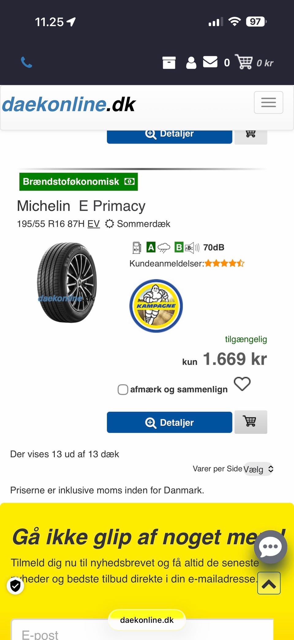Go to daekonline.dk homepage via logo
The width and height of the screenshot is (294, 640).
69,104
